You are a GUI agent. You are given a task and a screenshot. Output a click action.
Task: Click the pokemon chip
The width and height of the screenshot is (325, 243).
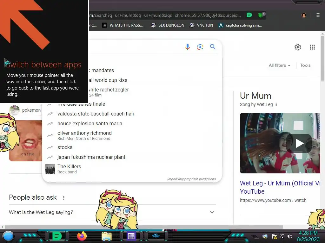click(x=26, y=110)
